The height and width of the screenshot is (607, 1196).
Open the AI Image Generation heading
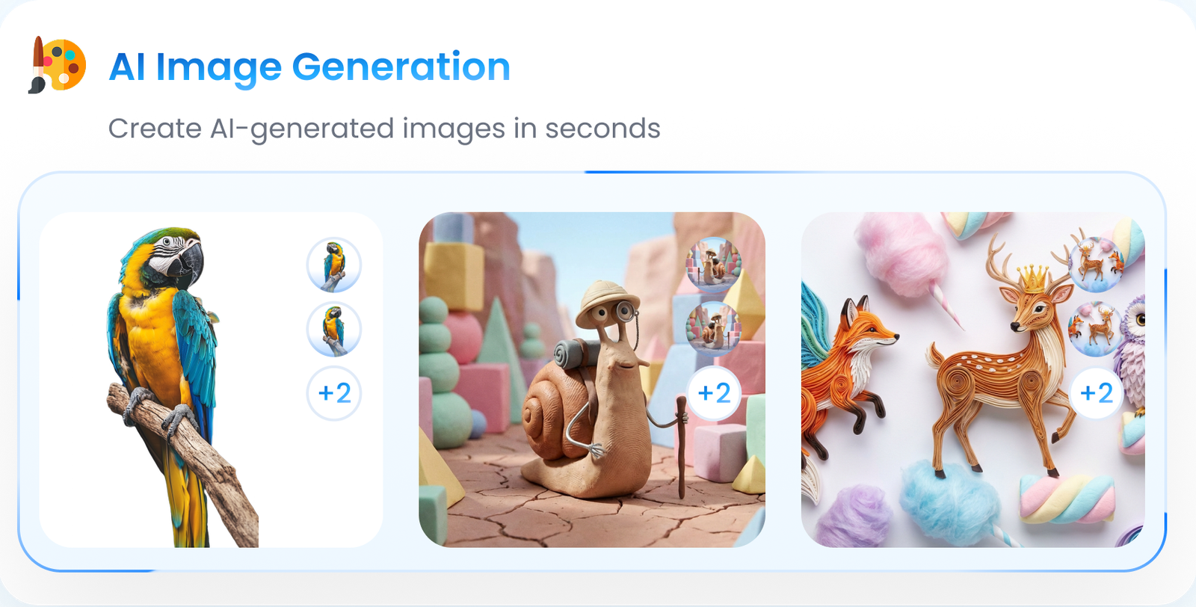[x=309, y=67]
